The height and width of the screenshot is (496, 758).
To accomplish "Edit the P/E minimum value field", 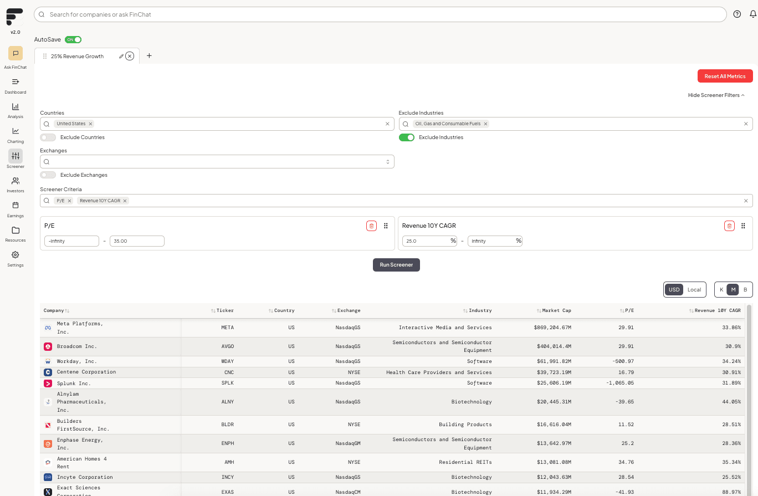I will click(x=71, y=241).
